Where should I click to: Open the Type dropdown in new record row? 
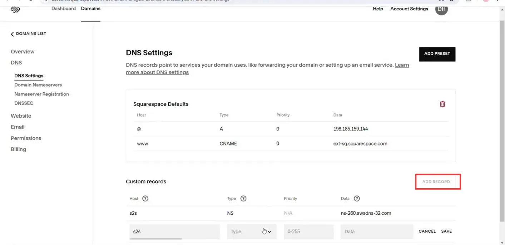pyautogui.click(x=252, y=231)
